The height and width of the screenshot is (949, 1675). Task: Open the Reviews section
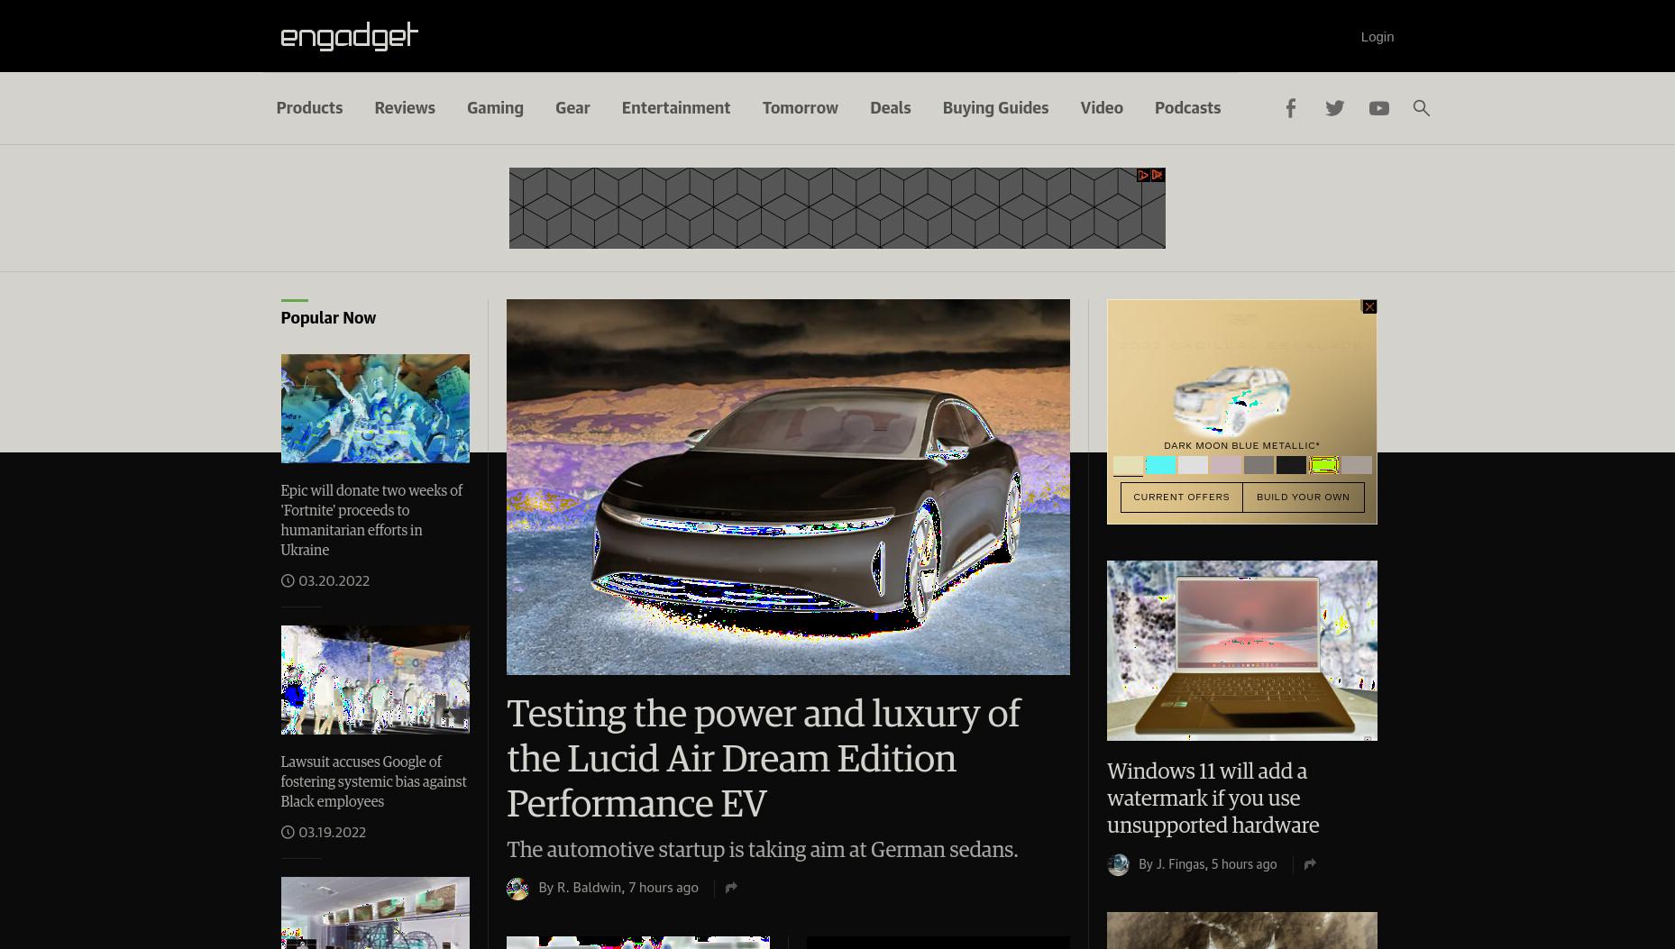[405, 108]
